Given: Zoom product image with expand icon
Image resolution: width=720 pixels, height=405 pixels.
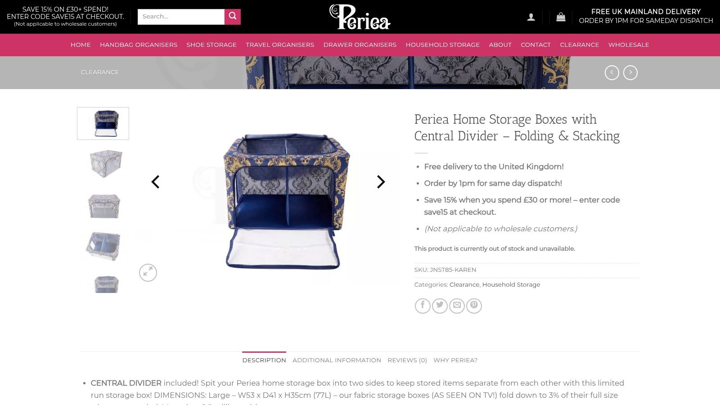Looking at the screenshot, I should (148, 273).
